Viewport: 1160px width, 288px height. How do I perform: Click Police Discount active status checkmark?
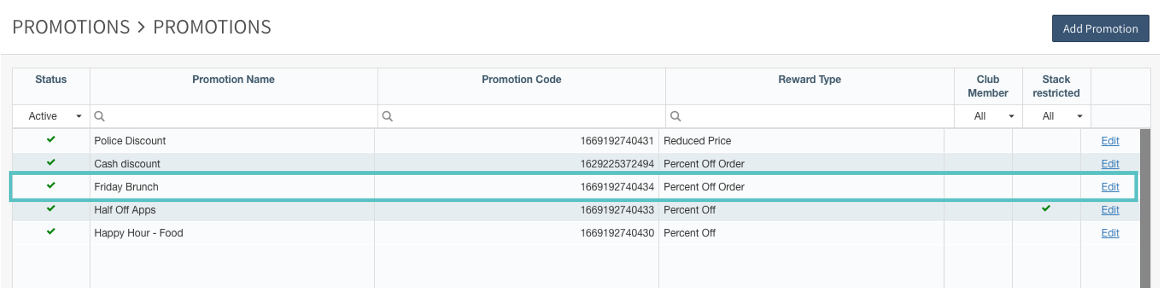click(x=51, y=139)
